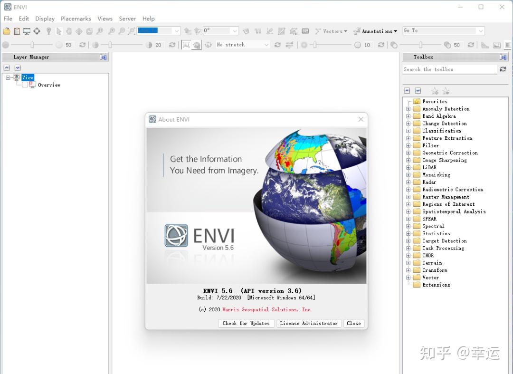Activate the cursor Select arrow tool
Screen dimensions: 513x374
click(x=58, y=32)
